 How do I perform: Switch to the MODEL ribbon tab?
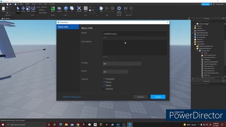(x=34, y=4)
